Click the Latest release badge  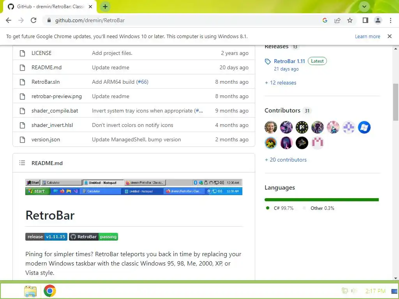point(317,61)
